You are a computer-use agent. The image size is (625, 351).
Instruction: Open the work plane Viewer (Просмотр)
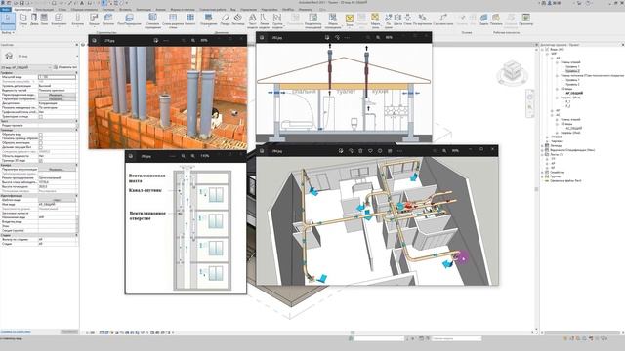pyautogui.click(x=526, y=19)
